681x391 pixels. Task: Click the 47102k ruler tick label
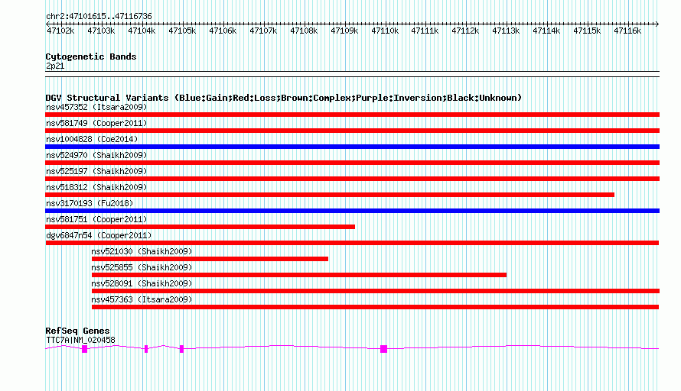[60, 31]
